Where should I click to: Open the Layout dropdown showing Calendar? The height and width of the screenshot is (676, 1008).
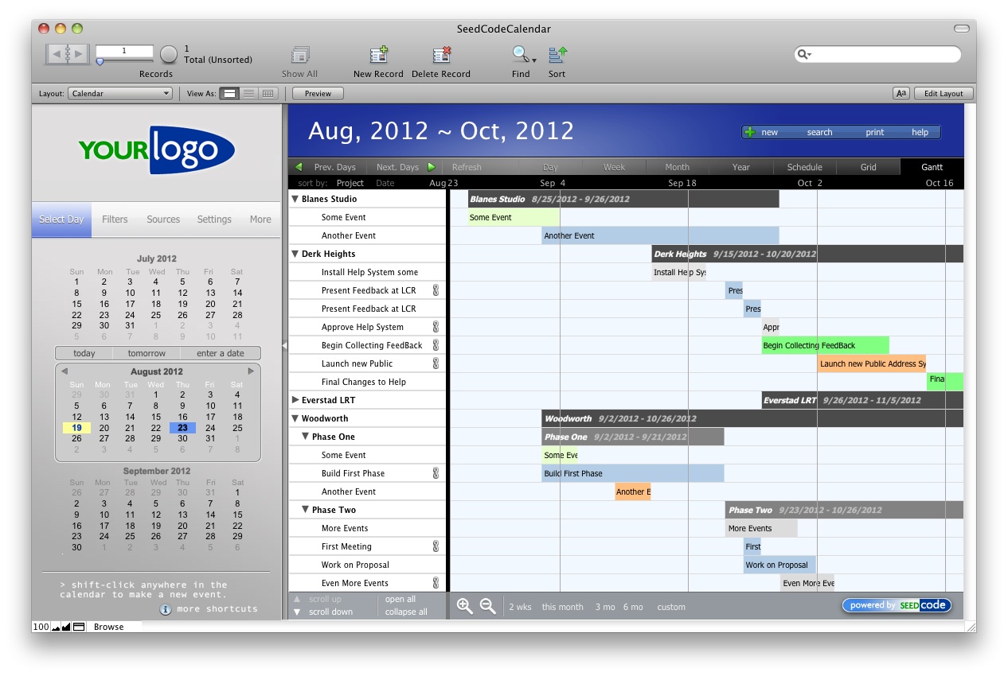pyautogui.click(x=120, y=93)
